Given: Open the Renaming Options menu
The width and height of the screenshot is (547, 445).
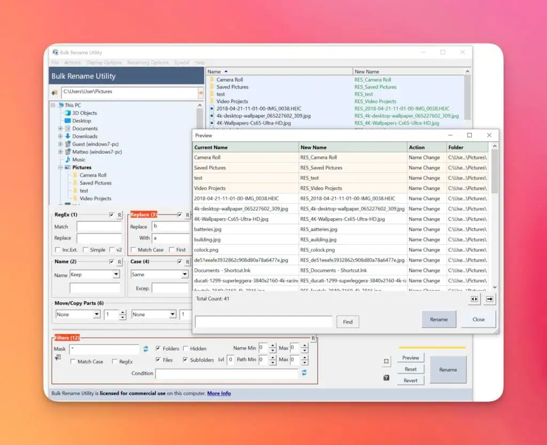Looking at the screenshot, I should [147, 62].
